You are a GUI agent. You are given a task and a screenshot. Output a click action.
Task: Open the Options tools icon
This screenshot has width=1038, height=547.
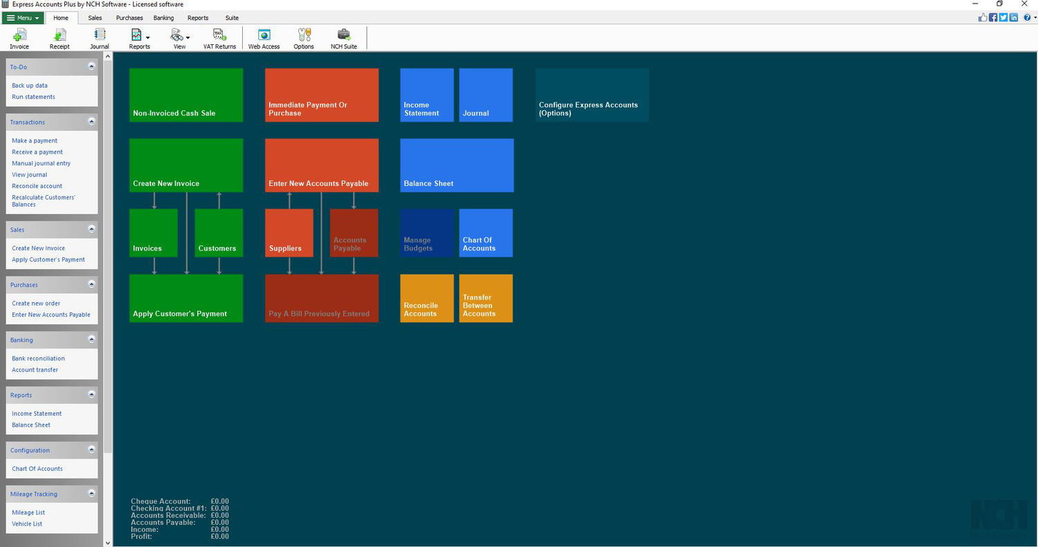click(304, 36)
